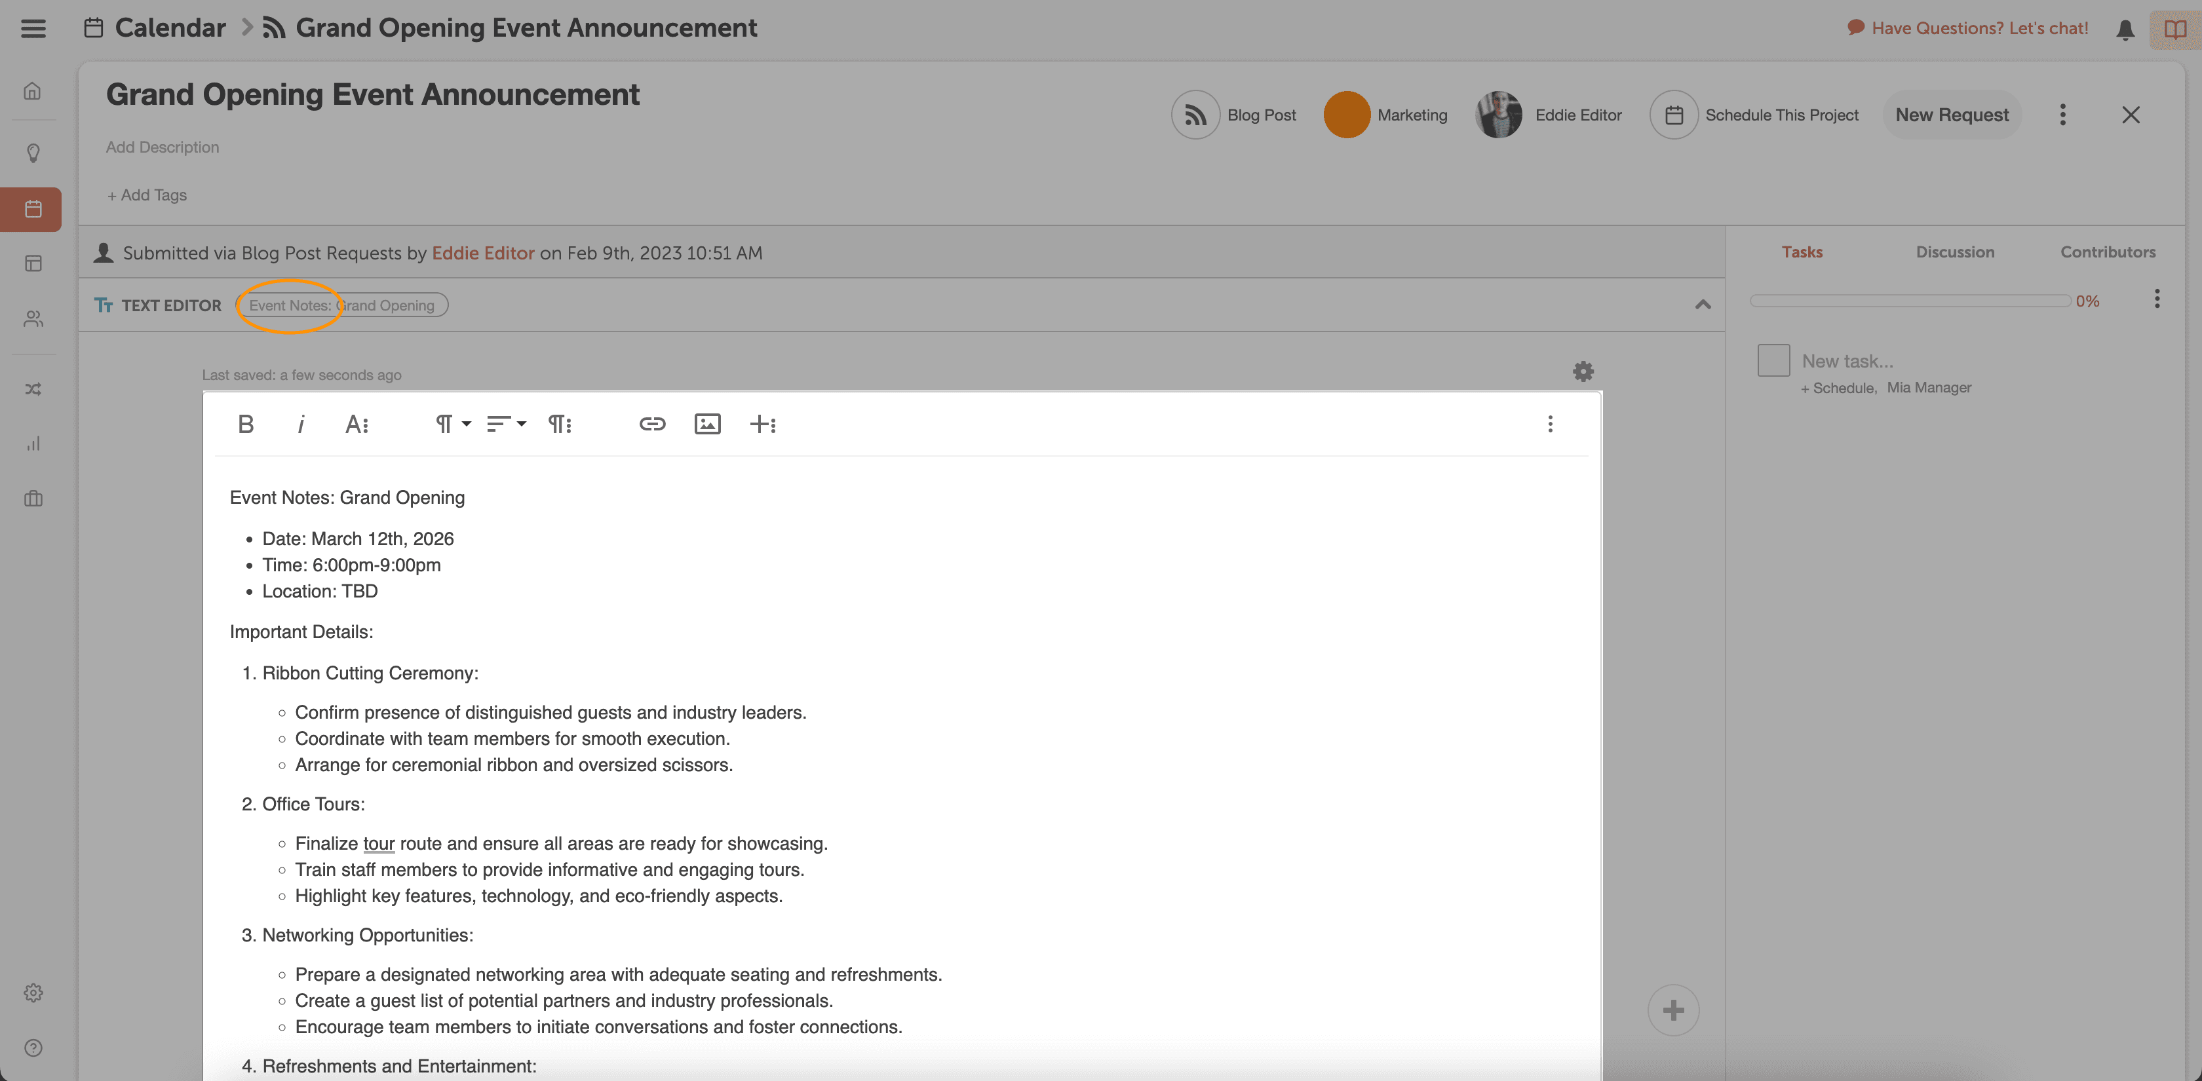The width and height of the screenshot is (2202, 1081).
Task: Open the hamburger main menu
Action: tap(33, 28)
